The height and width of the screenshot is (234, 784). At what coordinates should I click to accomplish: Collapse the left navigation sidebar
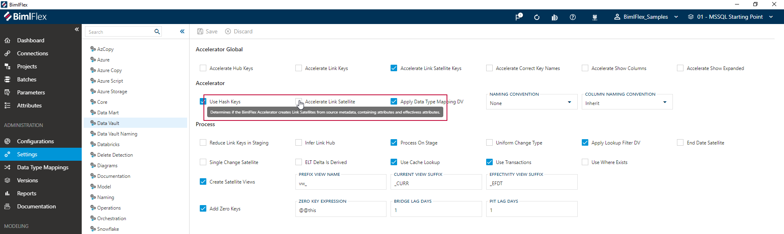point(76,29)
